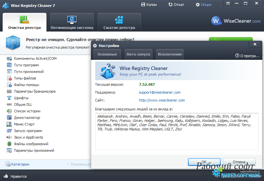Screen dimensions: 264x181
Task: Click the Шрифты icon
Action: point(9,98)
